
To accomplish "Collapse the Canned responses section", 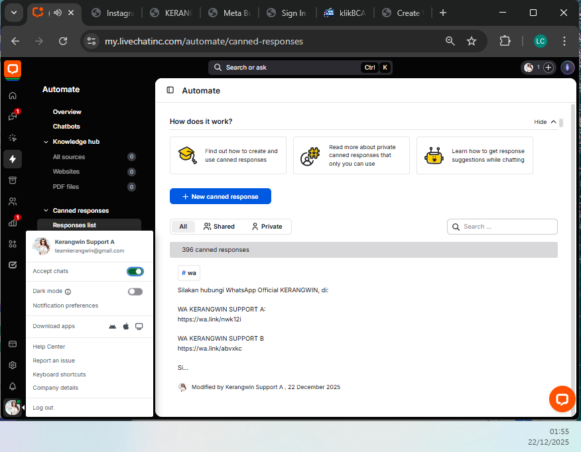I will click(46, 211).
